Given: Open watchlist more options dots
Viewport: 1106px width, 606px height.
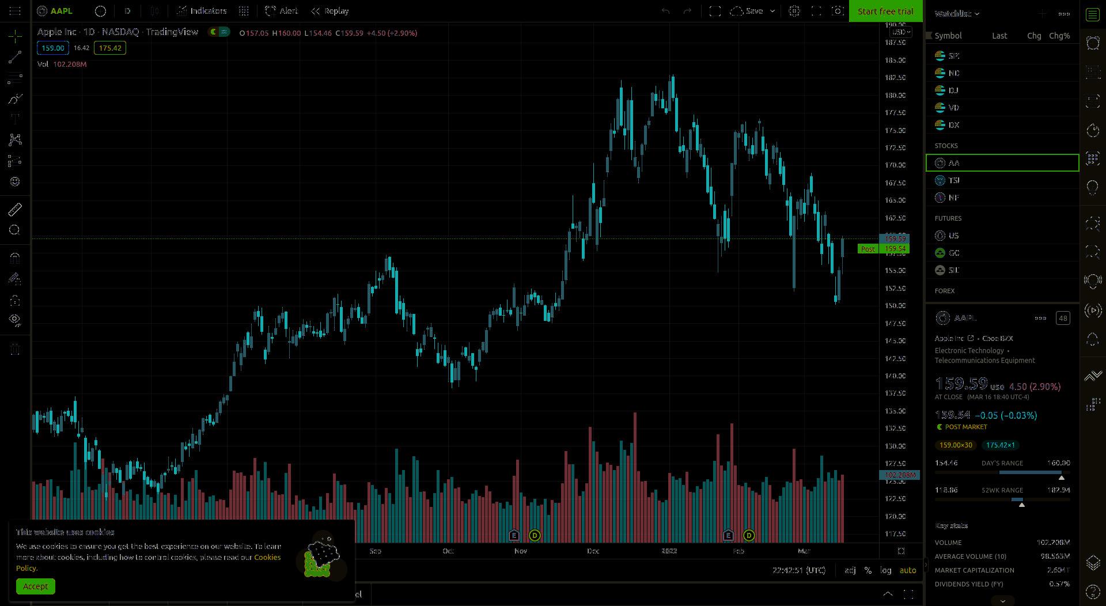Looking at the screenshot, I should tap(1064, 13).
